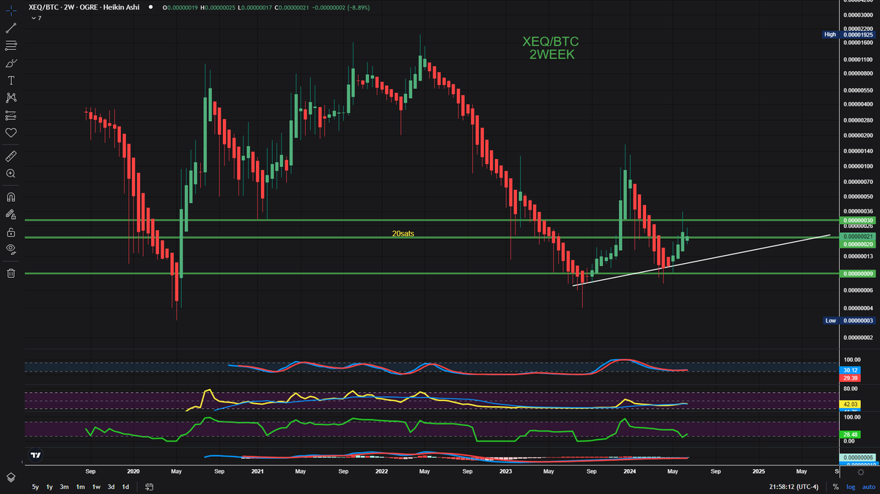Click the 2022 label on time axis
The width and height of the screenshot is (880, 494).
click(x=382, y=471)
